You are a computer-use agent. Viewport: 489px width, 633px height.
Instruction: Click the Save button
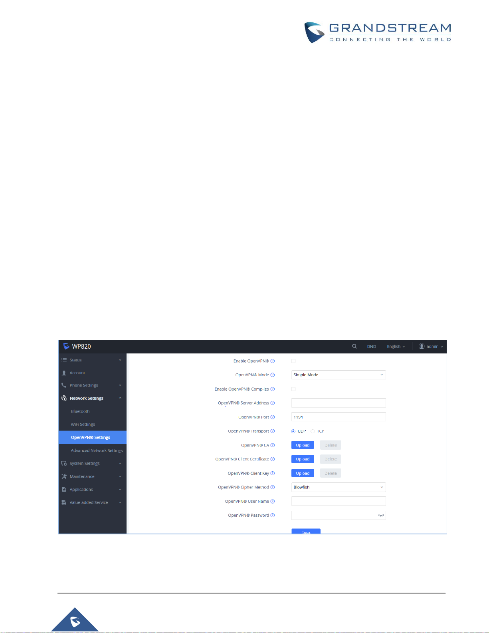[306, 531]
